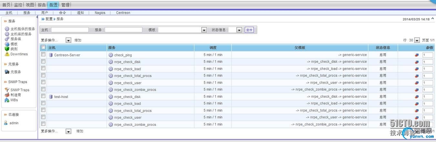Open the Centreon-Server host link
The image size is (436, 142).
coord(67,55)
